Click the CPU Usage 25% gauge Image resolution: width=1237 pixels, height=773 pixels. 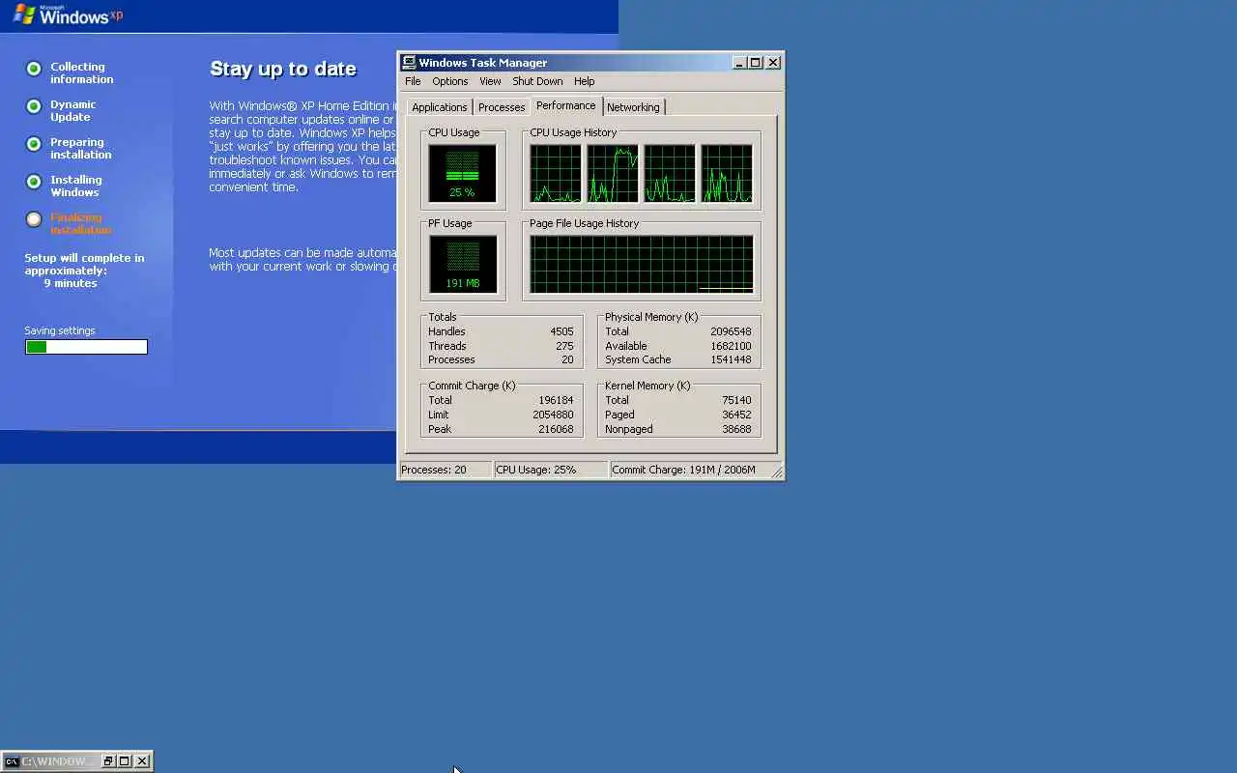462,174
